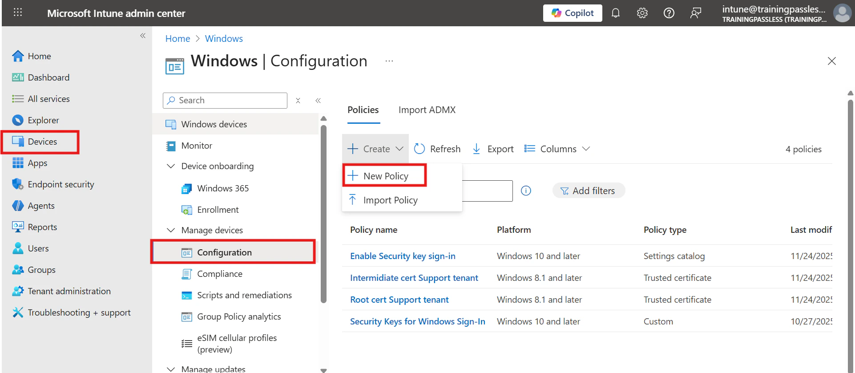The height and width of the screenshot is (373, 855).
Task: Open the settings gear icon
Action: (642, 13)
